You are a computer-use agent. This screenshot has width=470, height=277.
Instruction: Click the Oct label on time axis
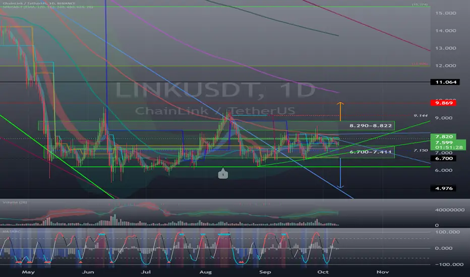coord(323,272)
